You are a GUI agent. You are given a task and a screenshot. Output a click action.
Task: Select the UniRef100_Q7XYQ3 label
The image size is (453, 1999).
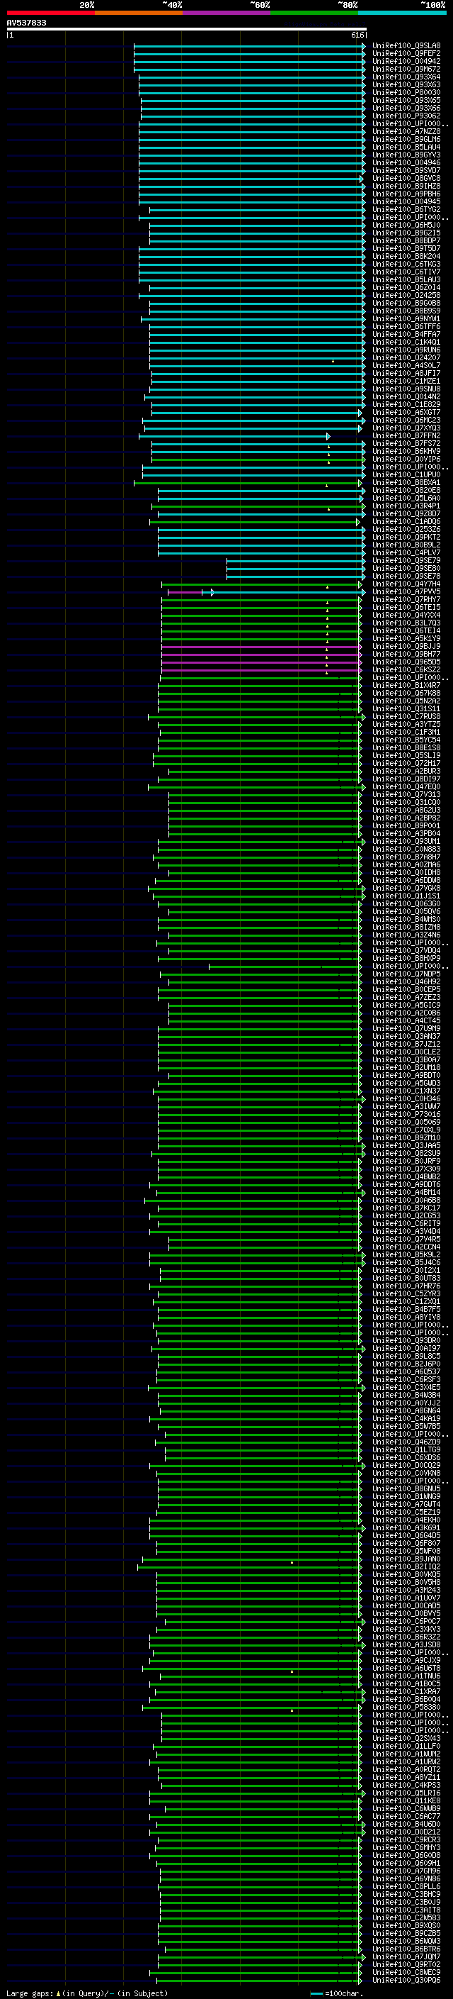point(406,428)
